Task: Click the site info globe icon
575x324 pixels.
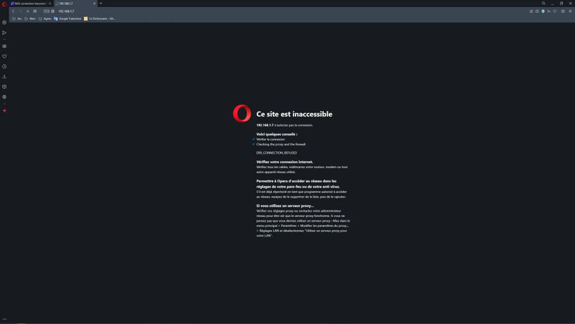Action: [x=53, y=12]
